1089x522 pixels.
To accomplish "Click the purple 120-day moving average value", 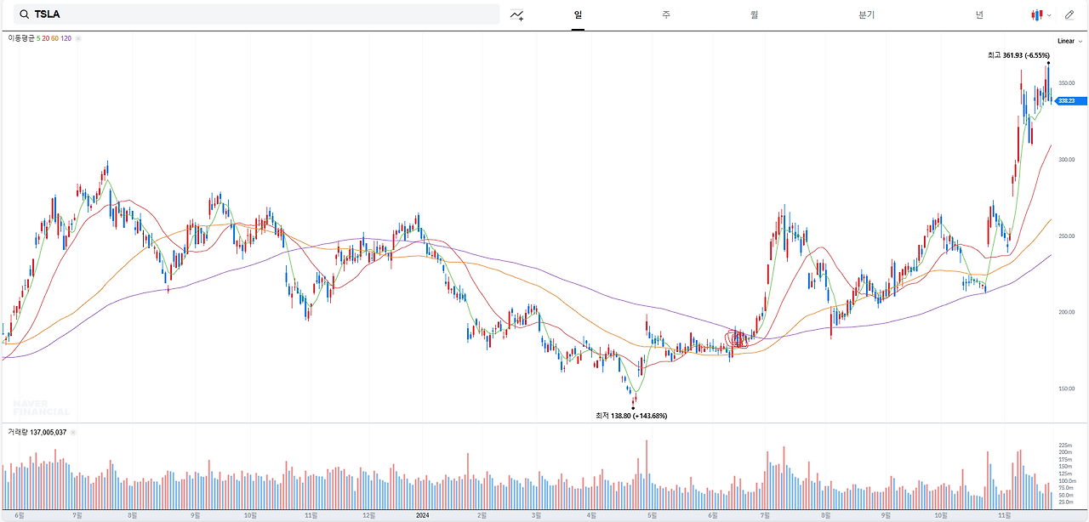I will 66,38.
